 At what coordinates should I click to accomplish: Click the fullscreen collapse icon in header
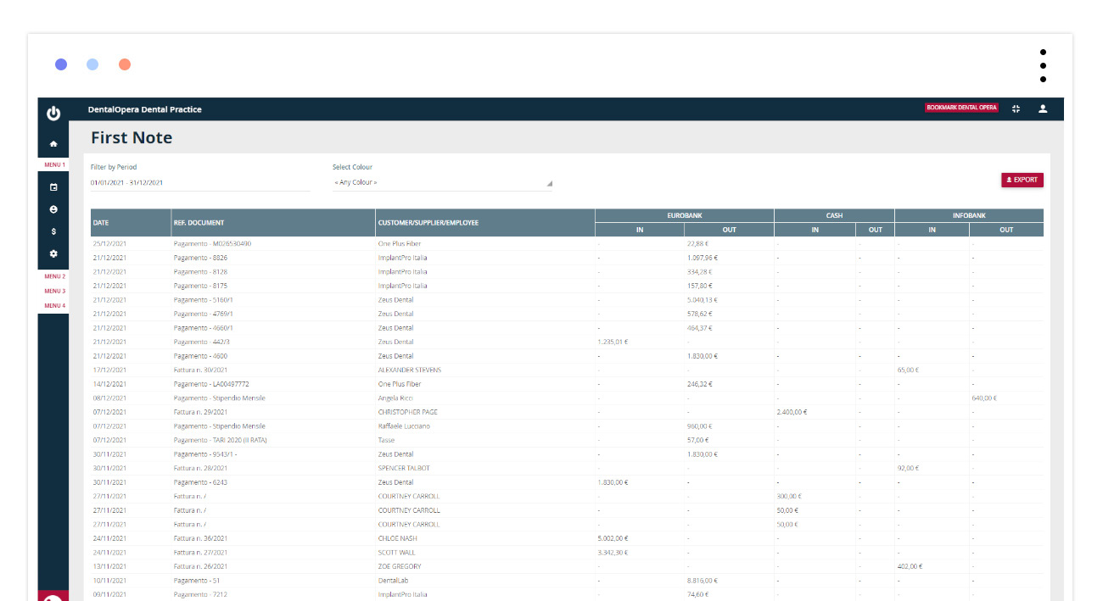(x=1016, y=109)
